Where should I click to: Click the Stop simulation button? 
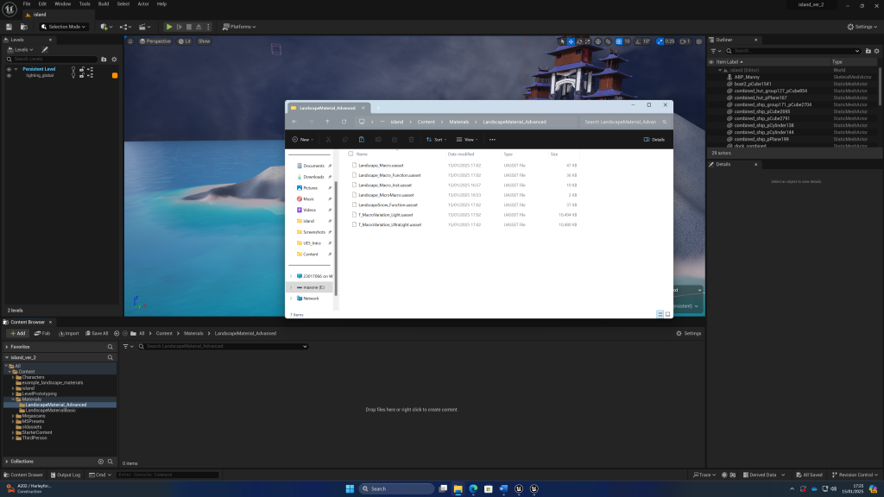(189, 27)
